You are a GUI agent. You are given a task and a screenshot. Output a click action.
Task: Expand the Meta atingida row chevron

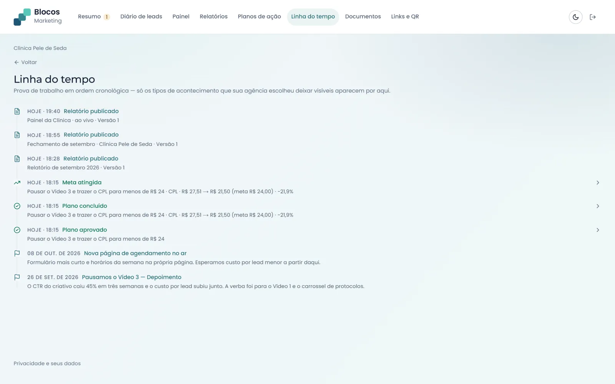click(598, 183)
